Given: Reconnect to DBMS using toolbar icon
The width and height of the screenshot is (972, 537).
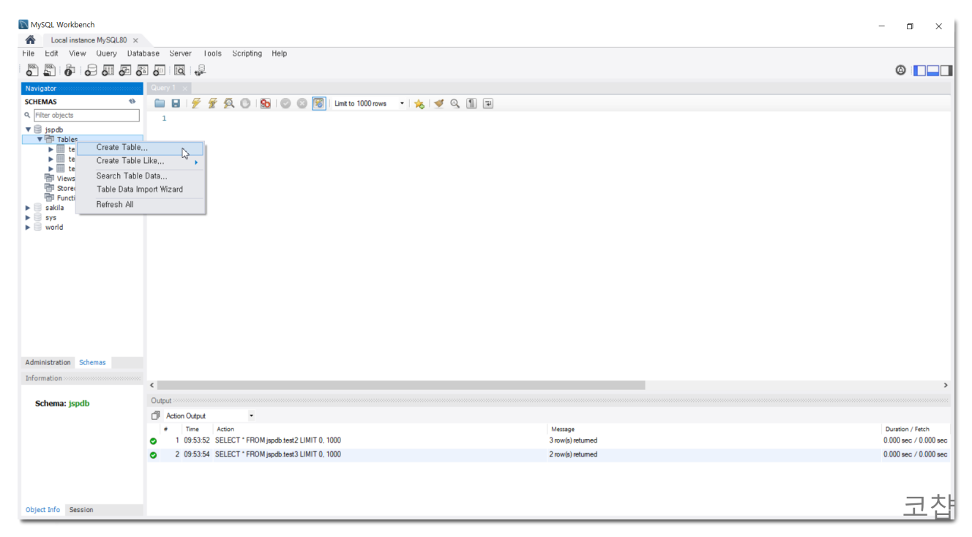Looking at the screenshot, I should click(x=200, y=70).
